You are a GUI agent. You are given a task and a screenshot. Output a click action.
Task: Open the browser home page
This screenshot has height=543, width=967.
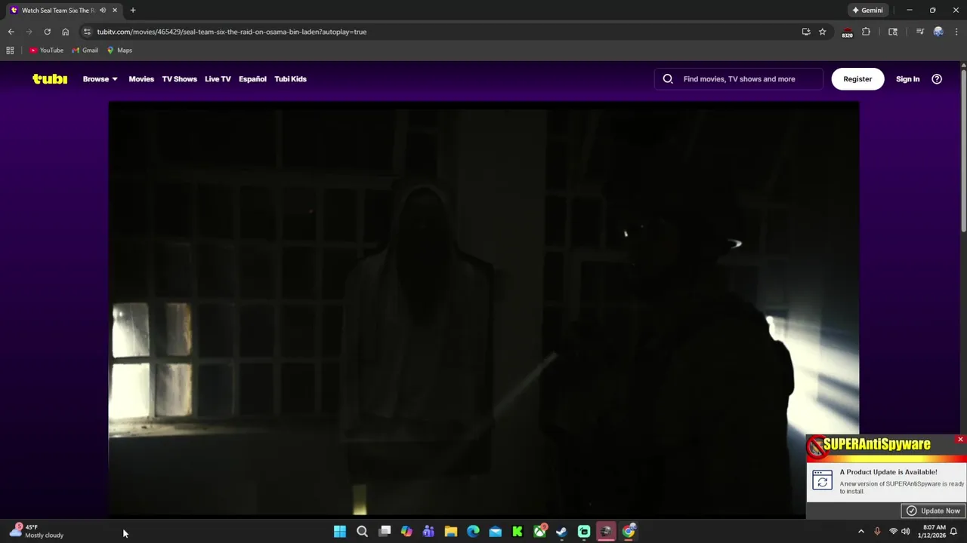pos(65,32)
